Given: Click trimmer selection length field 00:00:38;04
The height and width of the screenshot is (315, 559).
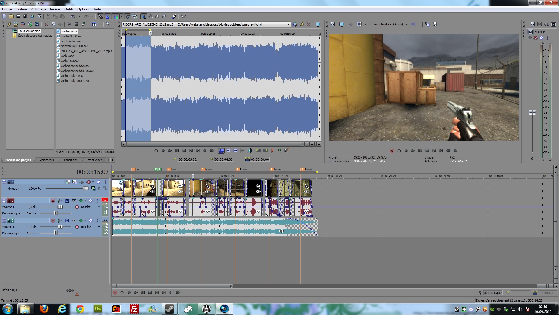Looking at the screenshot, I should 260,159.
